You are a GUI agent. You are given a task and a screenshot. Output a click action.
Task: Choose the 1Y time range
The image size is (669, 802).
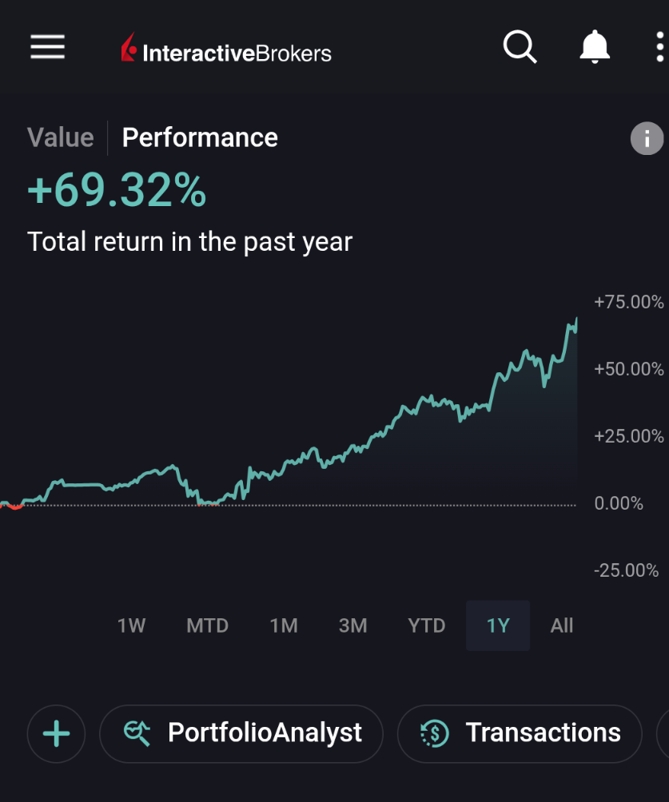(498, 625)
